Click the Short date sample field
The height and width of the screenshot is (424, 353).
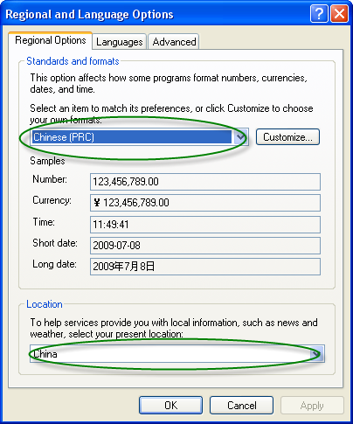(205, 246)
